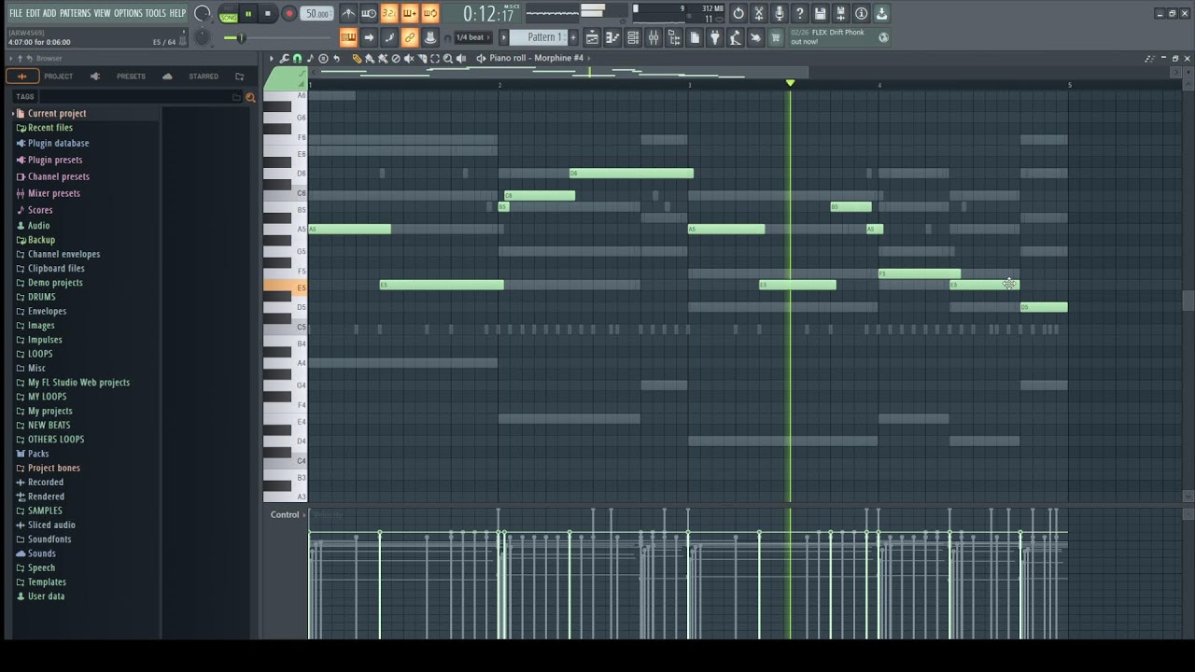
Task: Open piano roll options arrow menu
Action: (272, 59)
